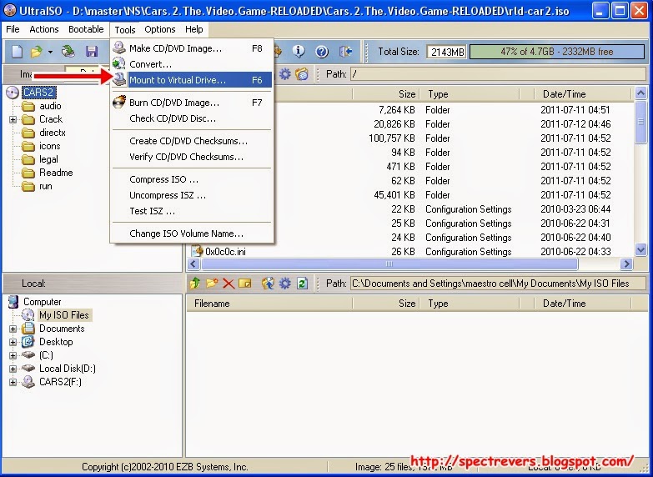Open the Actions menu

pos(43,29)
